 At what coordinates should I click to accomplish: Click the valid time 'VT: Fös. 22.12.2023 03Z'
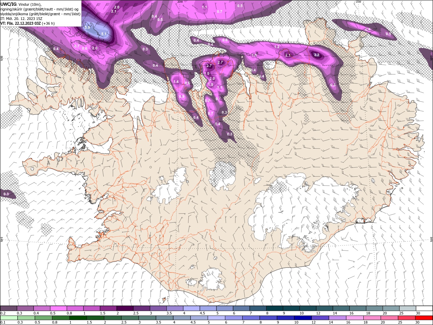tap(21, 23)
